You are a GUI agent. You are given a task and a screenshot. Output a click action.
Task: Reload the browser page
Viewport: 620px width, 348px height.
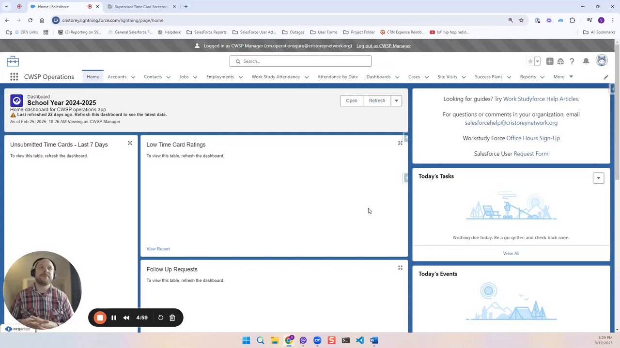pos(30,20)
